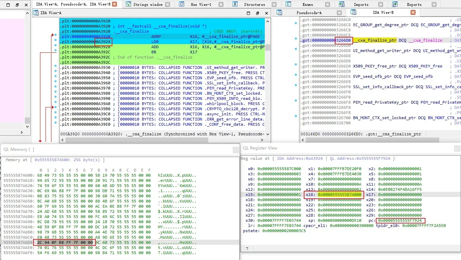461x260 pixels.
Task: Click the Hex View-1 tab icon
Action: tap(182, 4)
